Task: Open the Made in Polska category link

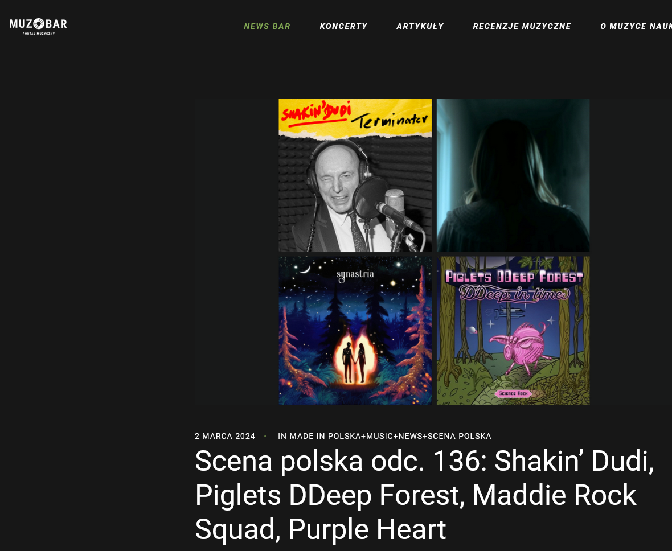Action: pyautogui.click(x=325, y=436)
